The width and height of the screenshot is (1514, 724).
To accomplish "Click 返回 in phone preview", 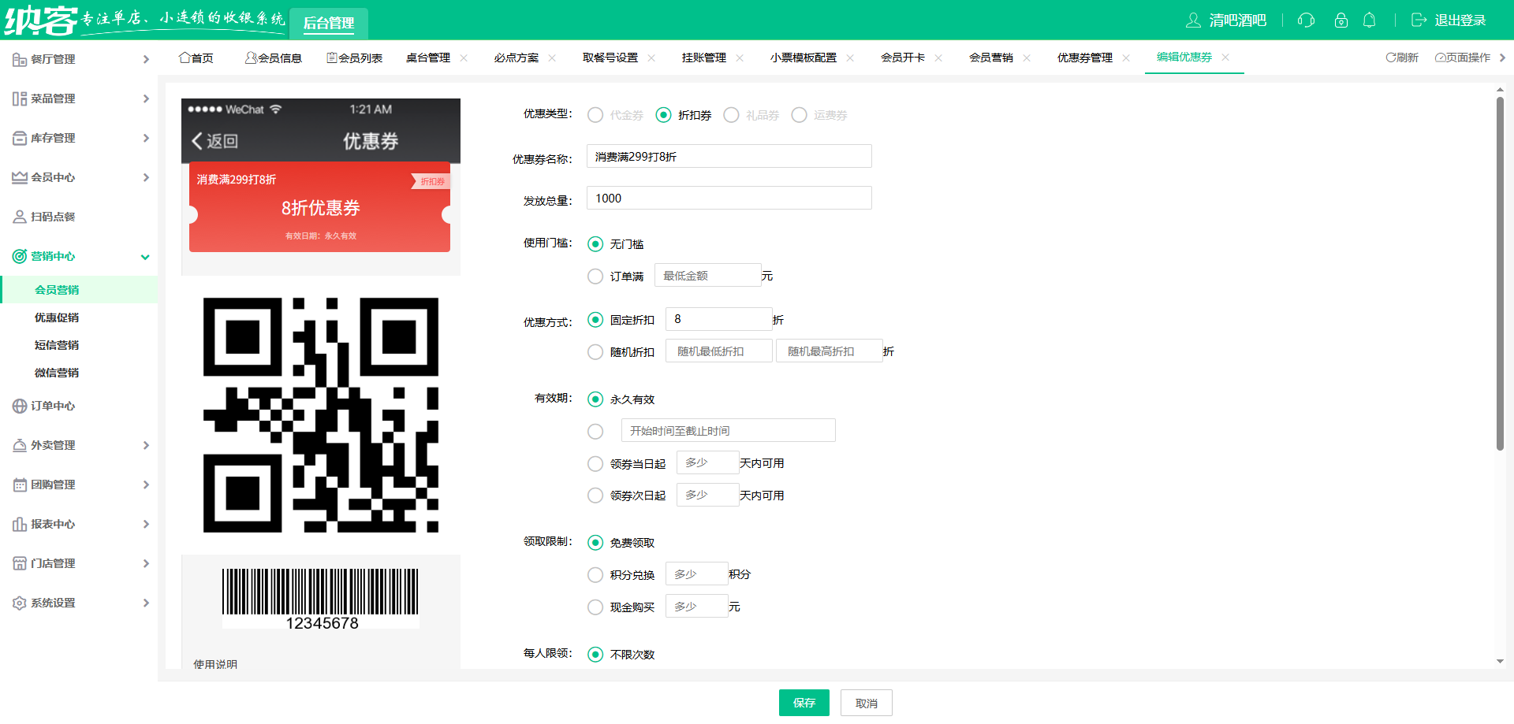I will click(214, 141).
